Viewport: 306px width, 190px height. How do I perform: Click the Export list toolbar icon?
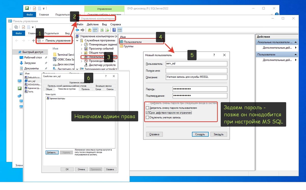pos(107,30)
